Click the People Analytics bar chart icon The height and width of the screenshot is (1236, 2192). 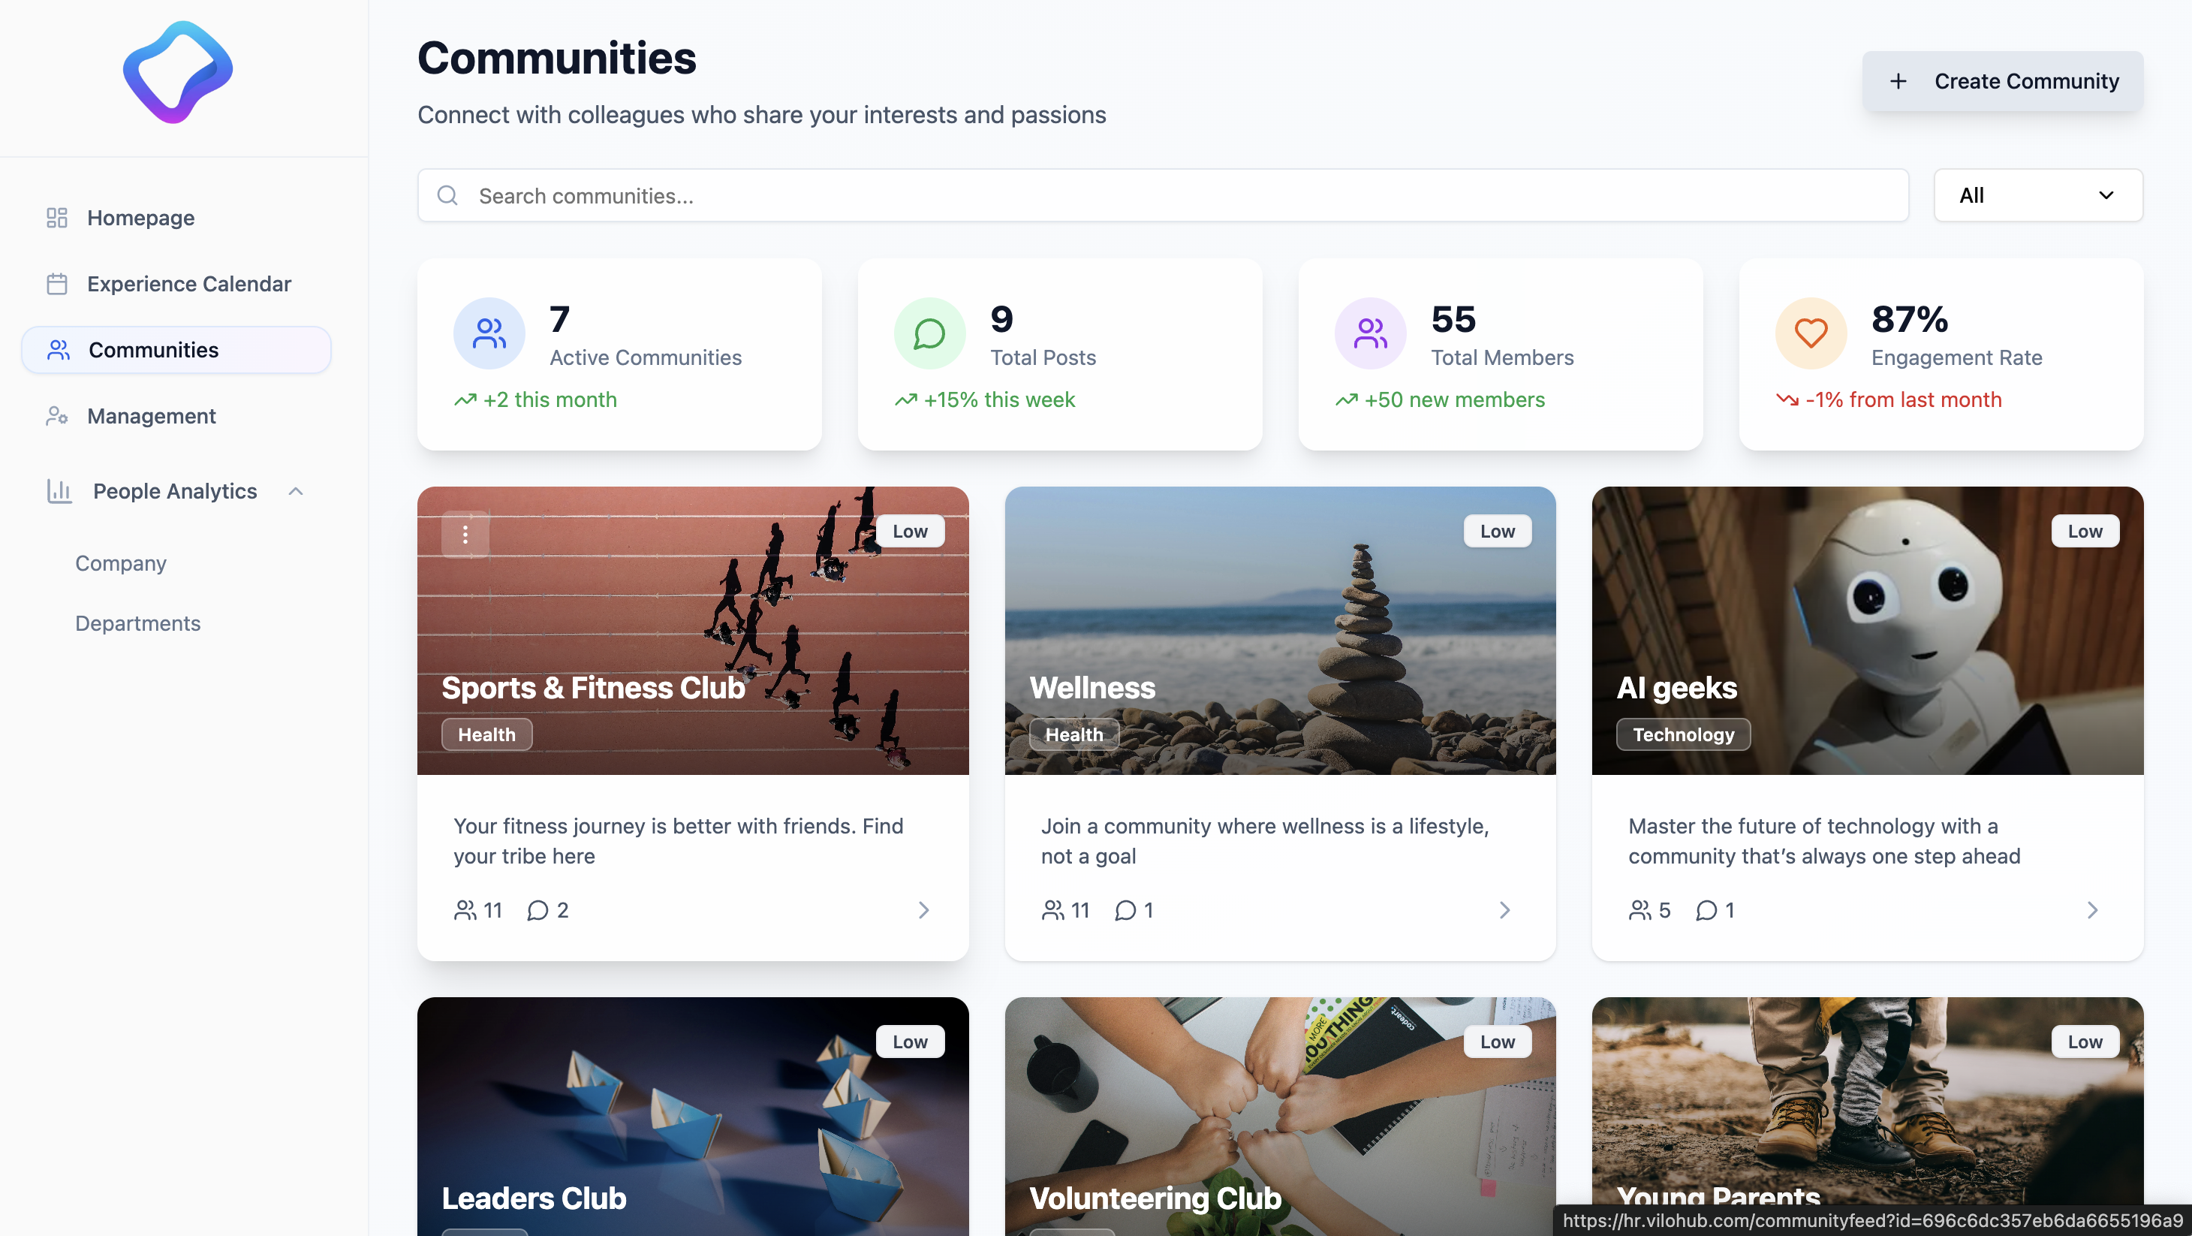click(x=59, y=491)
